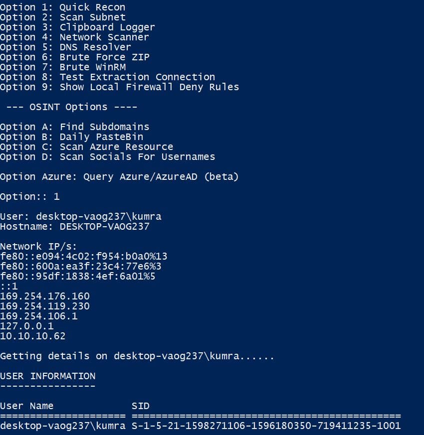Click the 'DNS Resolver' option line
Screen dimensions: 424x435
(x=65, y=47)
